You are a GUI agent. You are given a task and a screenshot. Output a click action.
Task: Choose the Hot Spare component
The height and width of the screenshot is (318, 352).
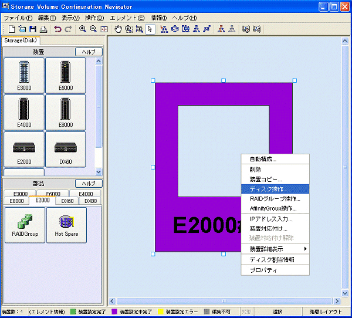tap(66, 225)
